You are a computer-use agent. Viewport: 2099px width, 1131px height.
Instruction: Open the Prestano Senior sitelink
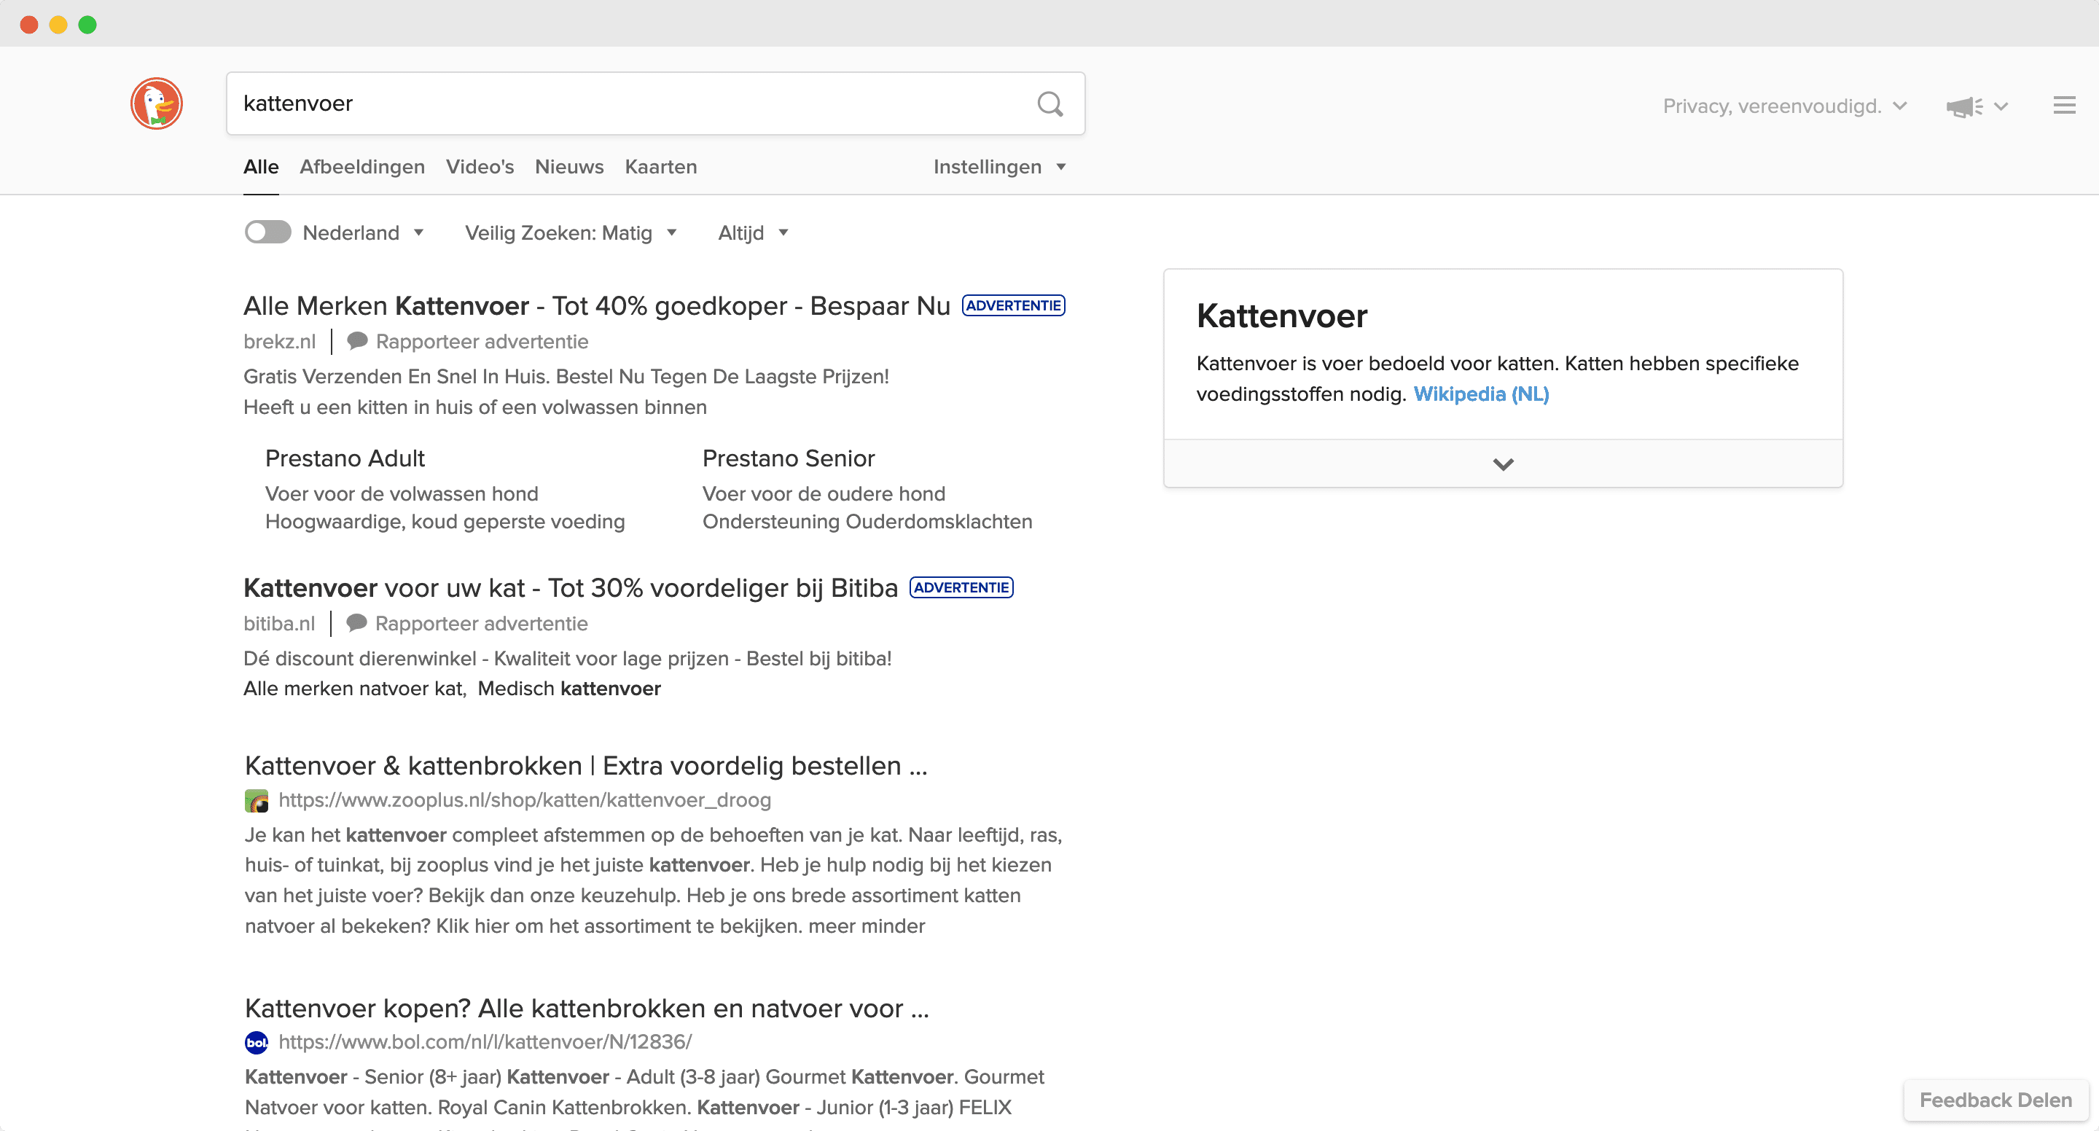point(788,458)
